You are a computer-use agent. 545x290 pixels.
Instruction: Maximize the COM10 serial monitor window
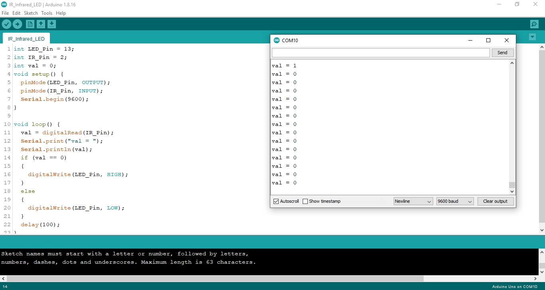pyautogui.click(x=488, y=40)
